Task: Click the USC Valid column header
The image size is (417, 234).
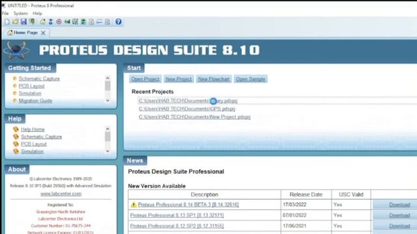Action: coord(351,194)
